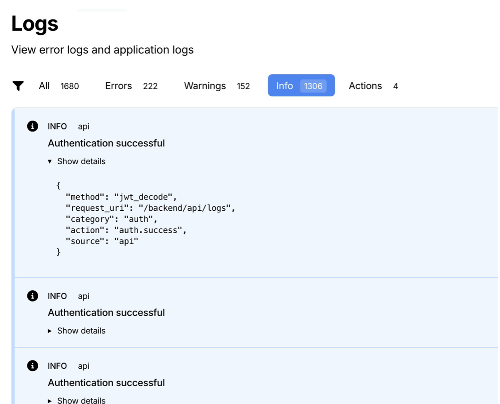Click the 1306 count badge on Info
The width and height of the screenshot is (500, 404).
(313, 86)
